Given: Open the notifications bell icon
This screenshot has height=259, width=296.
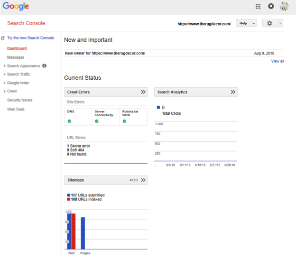Looking at the screenshot, I should coord(271,6).
